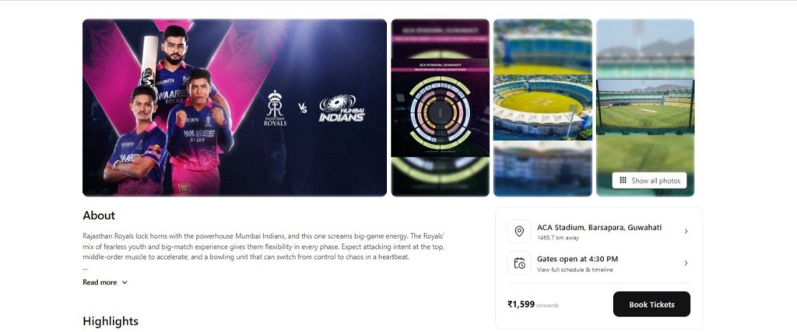Click the grid icon in Show all photos
This screenshot has width=797, height=332.
pyautogui.click(x=623, y=180)
